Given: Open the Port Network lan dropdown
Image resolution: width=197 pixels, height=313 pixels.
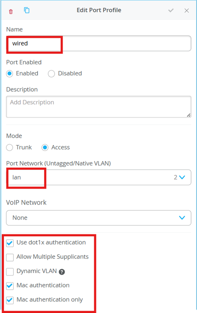Looking at the screenshot, I should click(x=99, y=177).
